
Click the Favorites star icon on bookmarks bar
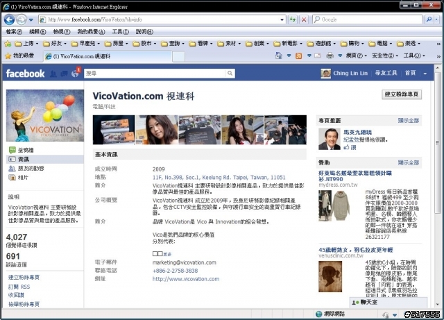pos(8,44)
